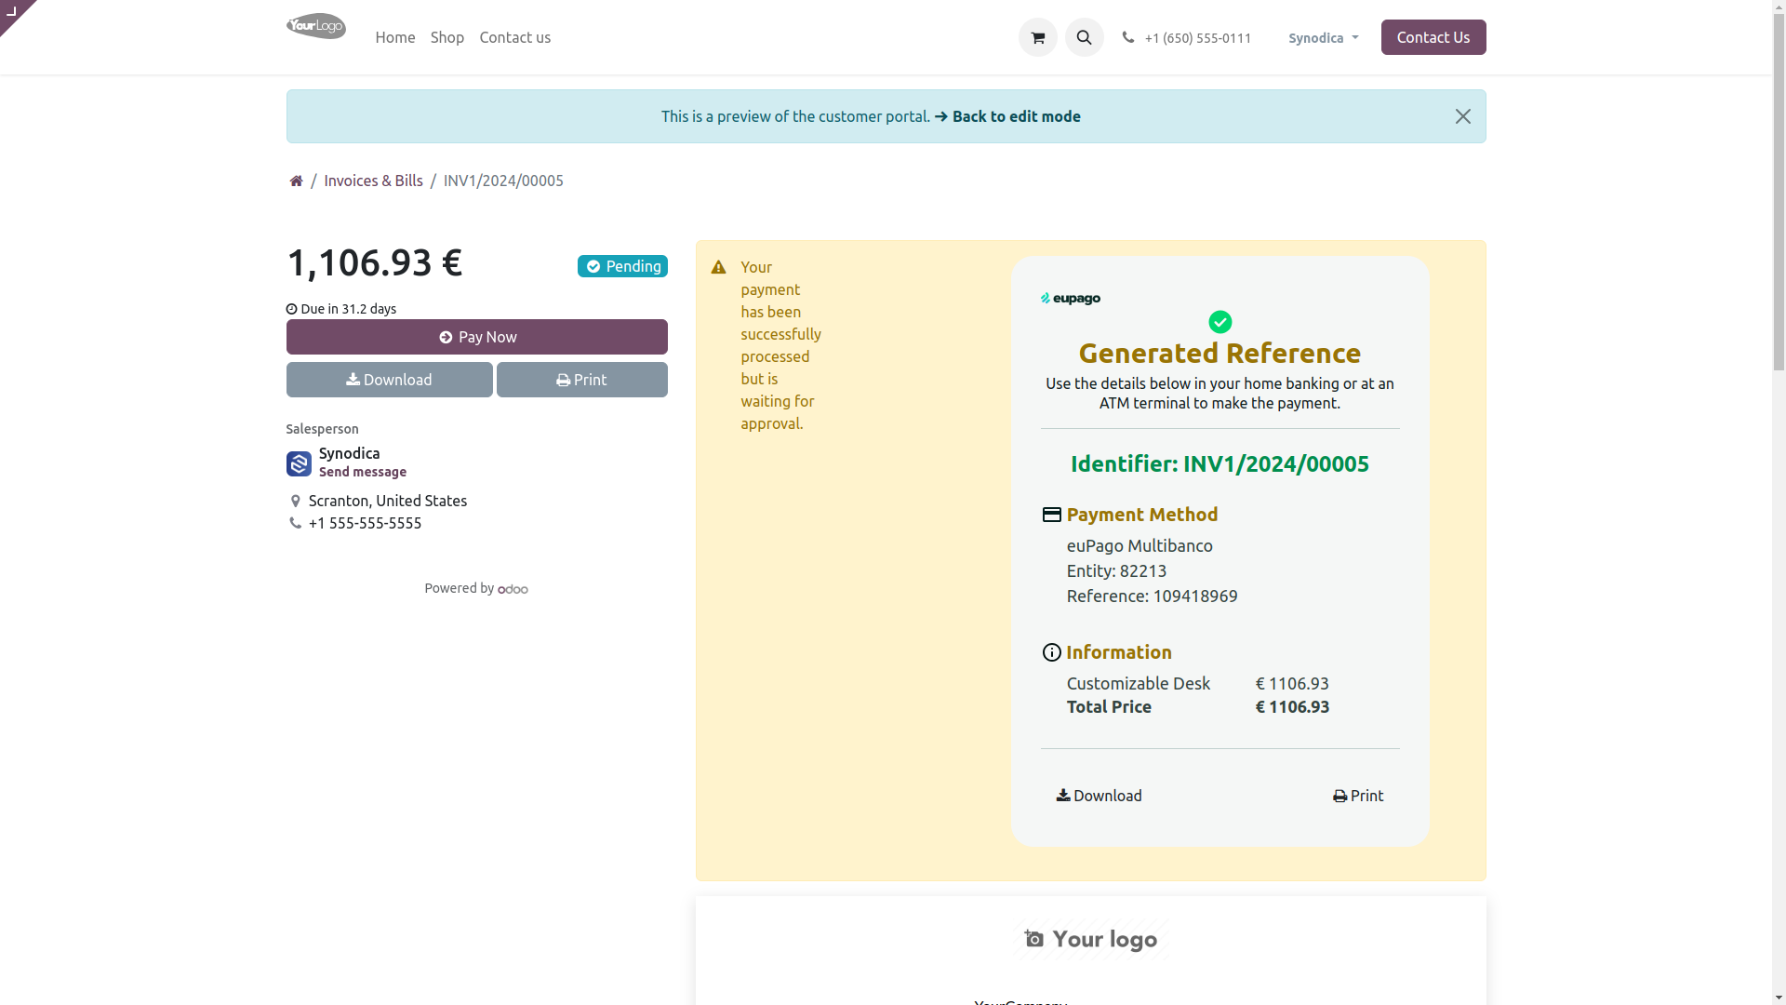This screenshot has height=1005, width=1786.
Task: Click the eupago logo
Action: click(1071, 299)
